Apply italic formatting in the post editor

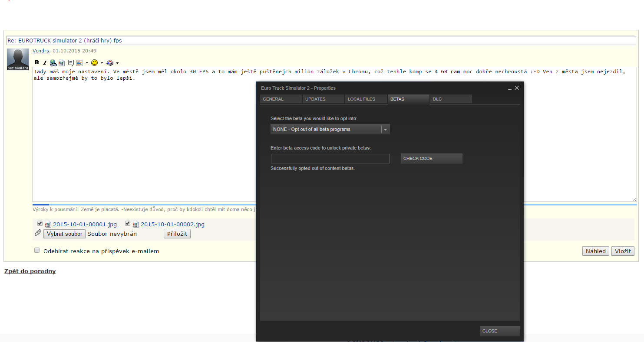tap(44, 63)
